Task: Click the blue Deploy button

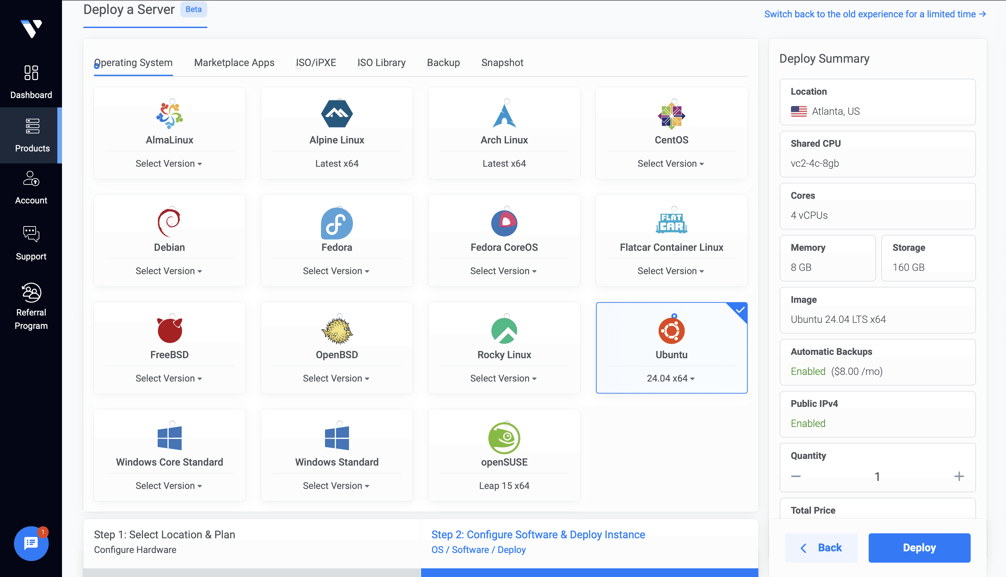Action: [919, 548]
